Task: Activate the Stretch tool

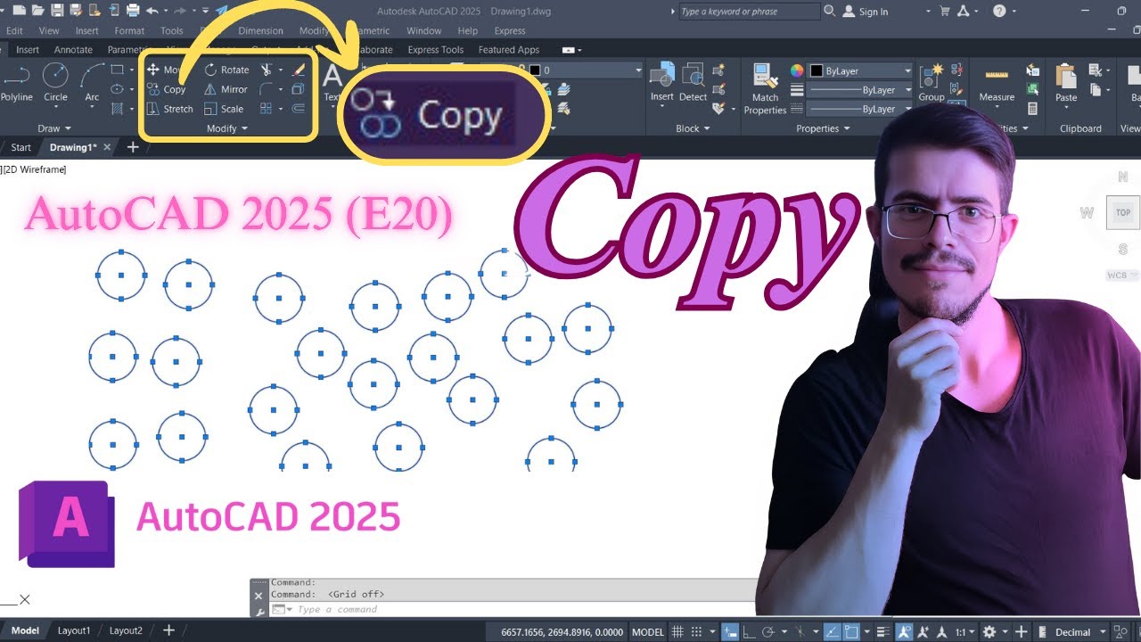Action: (x=169, y=109)
